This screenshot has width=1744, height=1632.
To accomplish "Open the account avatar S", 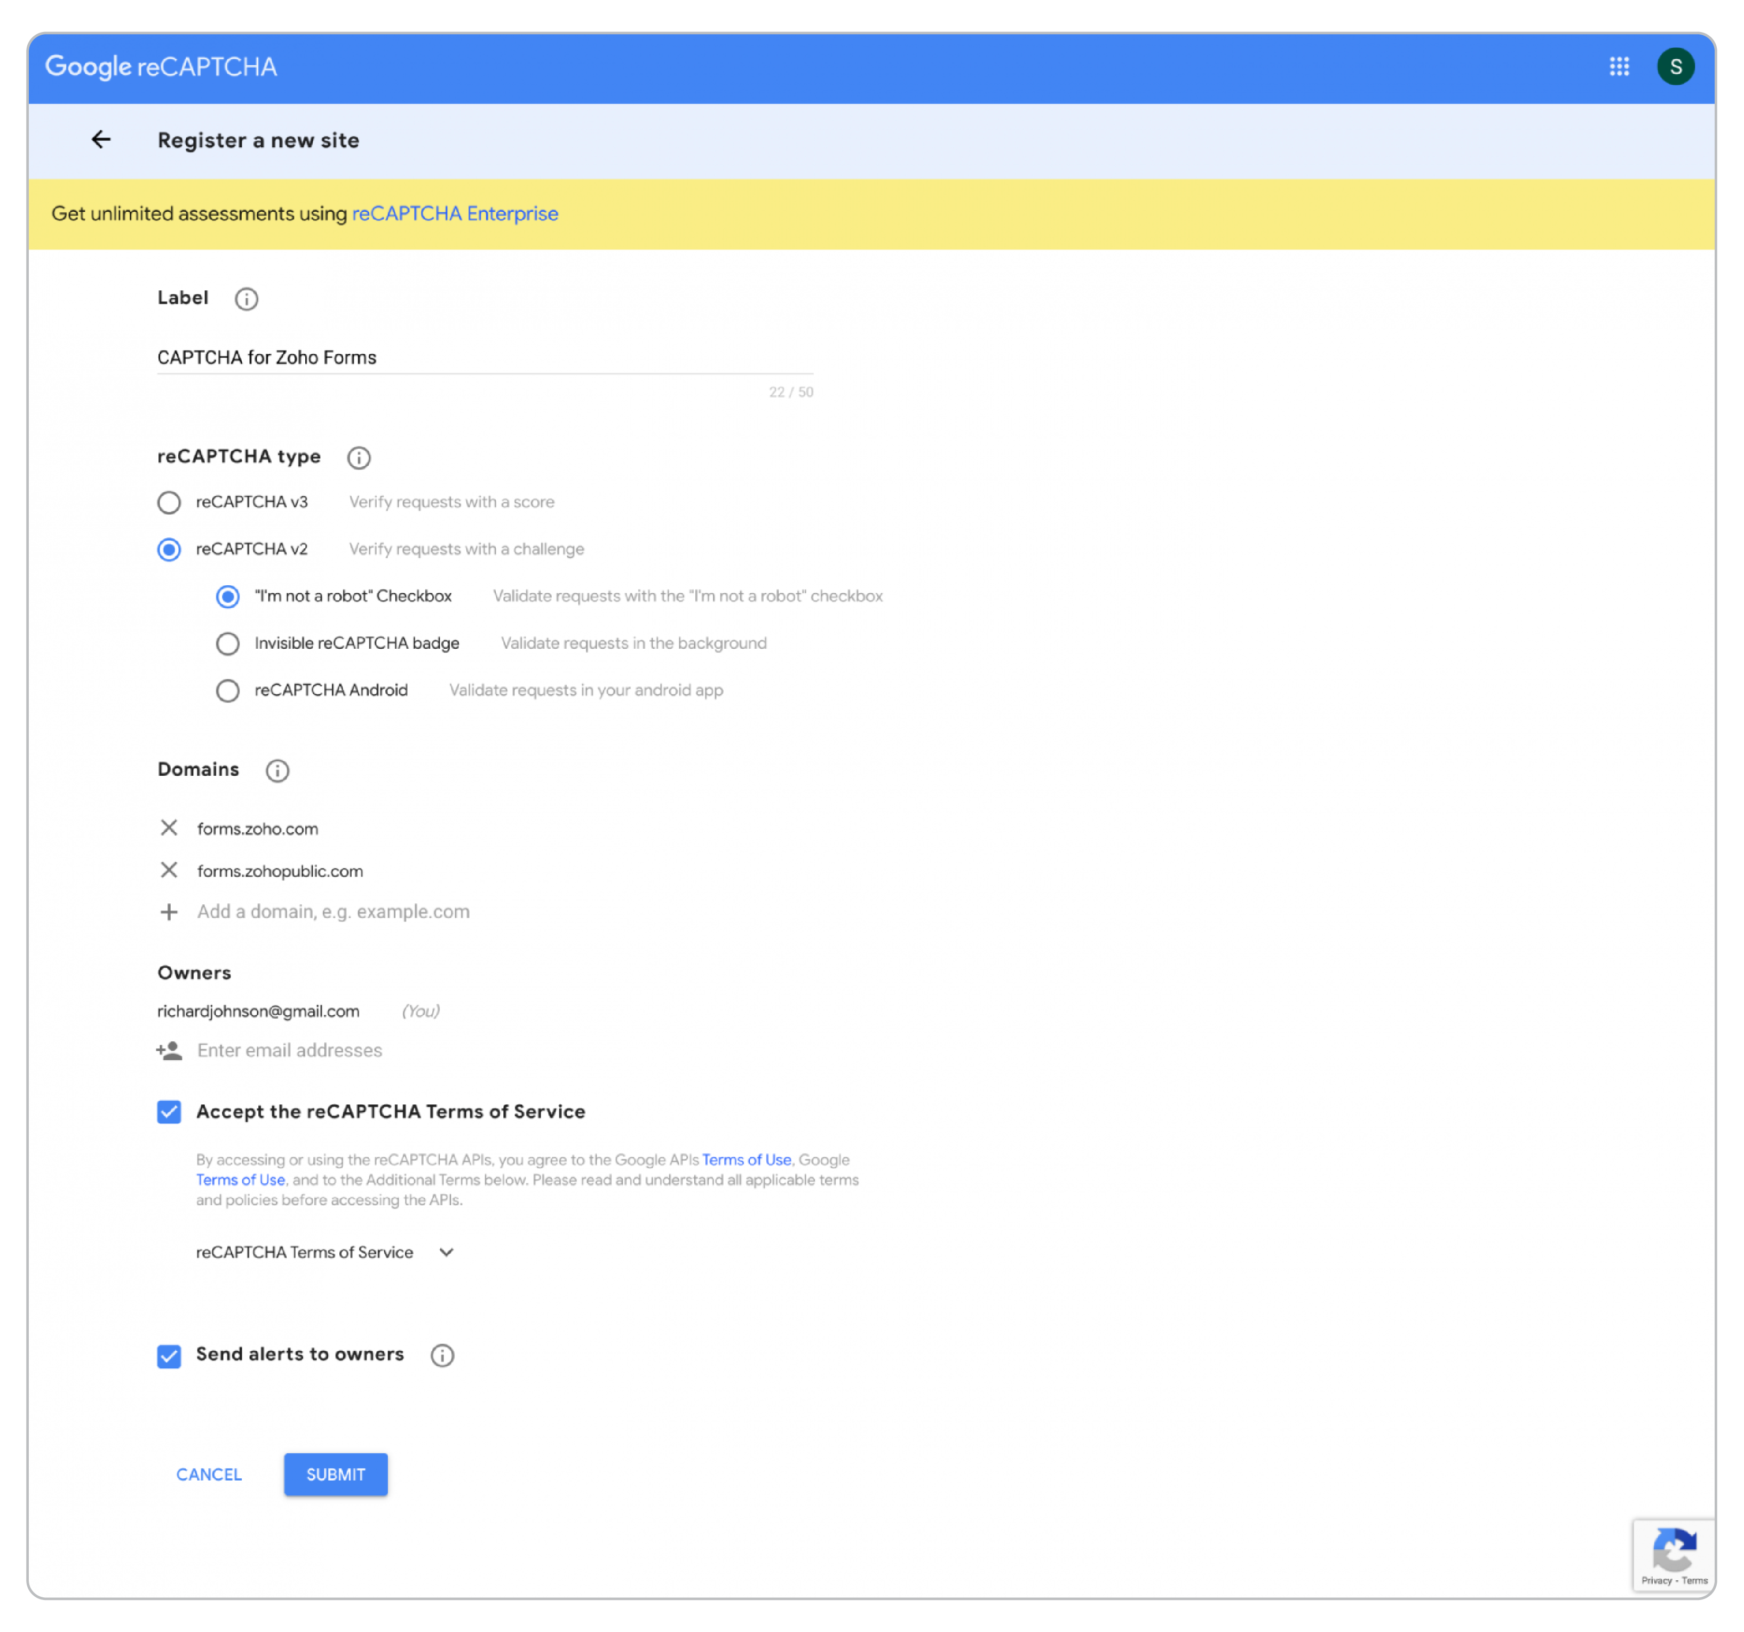I will (x=1675, y=67).
